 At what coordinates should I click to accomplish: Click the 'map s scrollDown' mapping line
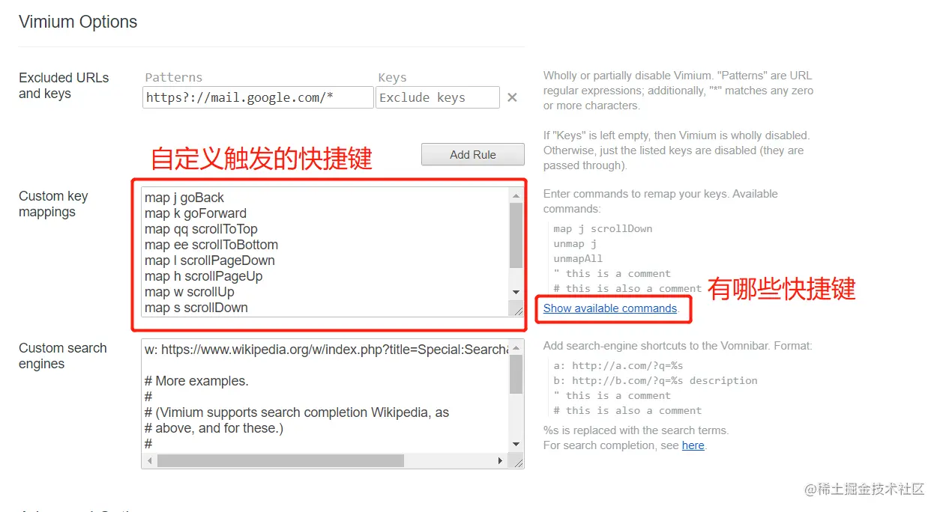[x=196, y=308]
